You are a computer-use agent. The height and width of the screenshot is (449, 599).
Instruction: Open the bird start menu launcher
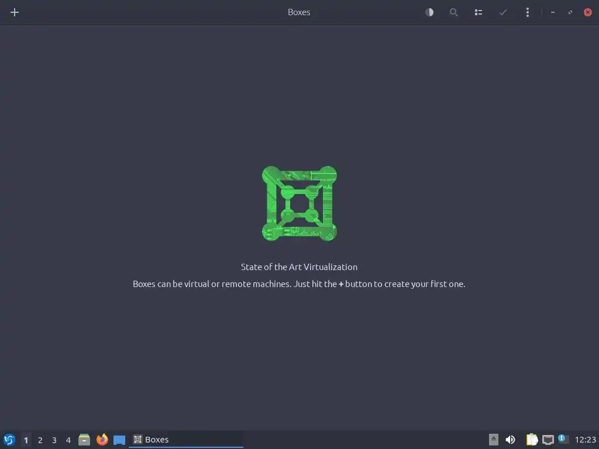pos(9,440)
